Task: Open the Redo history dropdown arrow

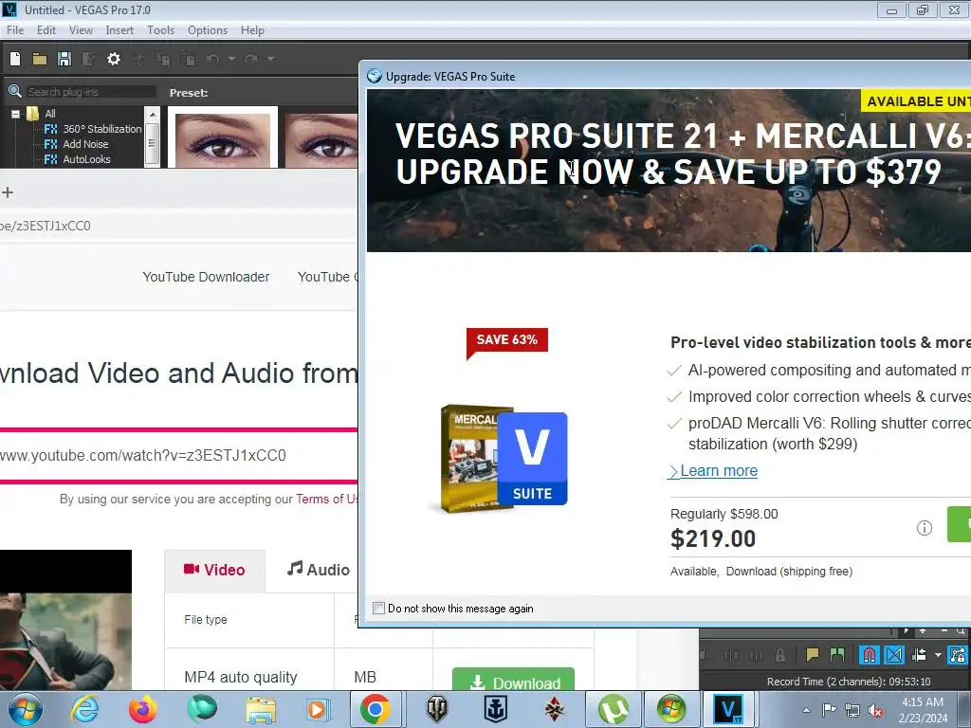Action: pos(270,59)
